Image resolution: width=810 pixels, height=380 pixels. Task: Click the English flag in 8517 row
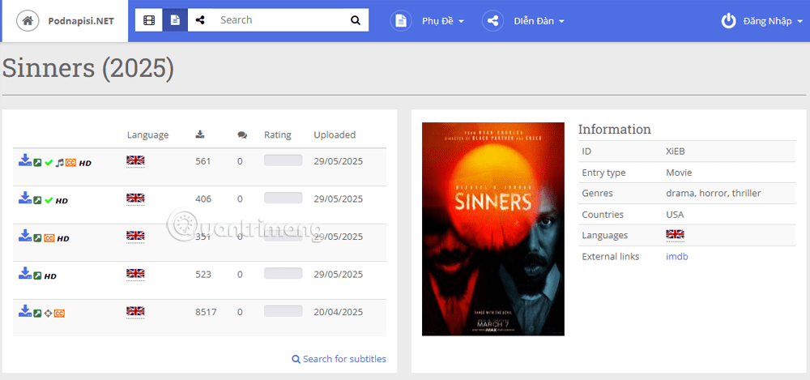(135, 311)
